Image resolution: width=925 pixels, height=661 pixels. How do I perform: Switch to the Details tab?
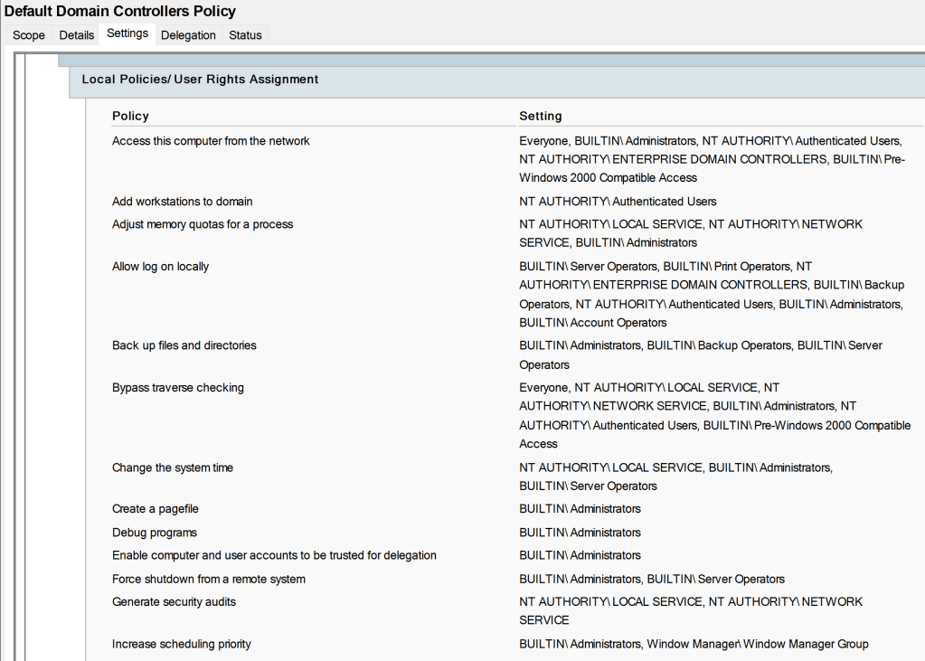click(77, 35)
